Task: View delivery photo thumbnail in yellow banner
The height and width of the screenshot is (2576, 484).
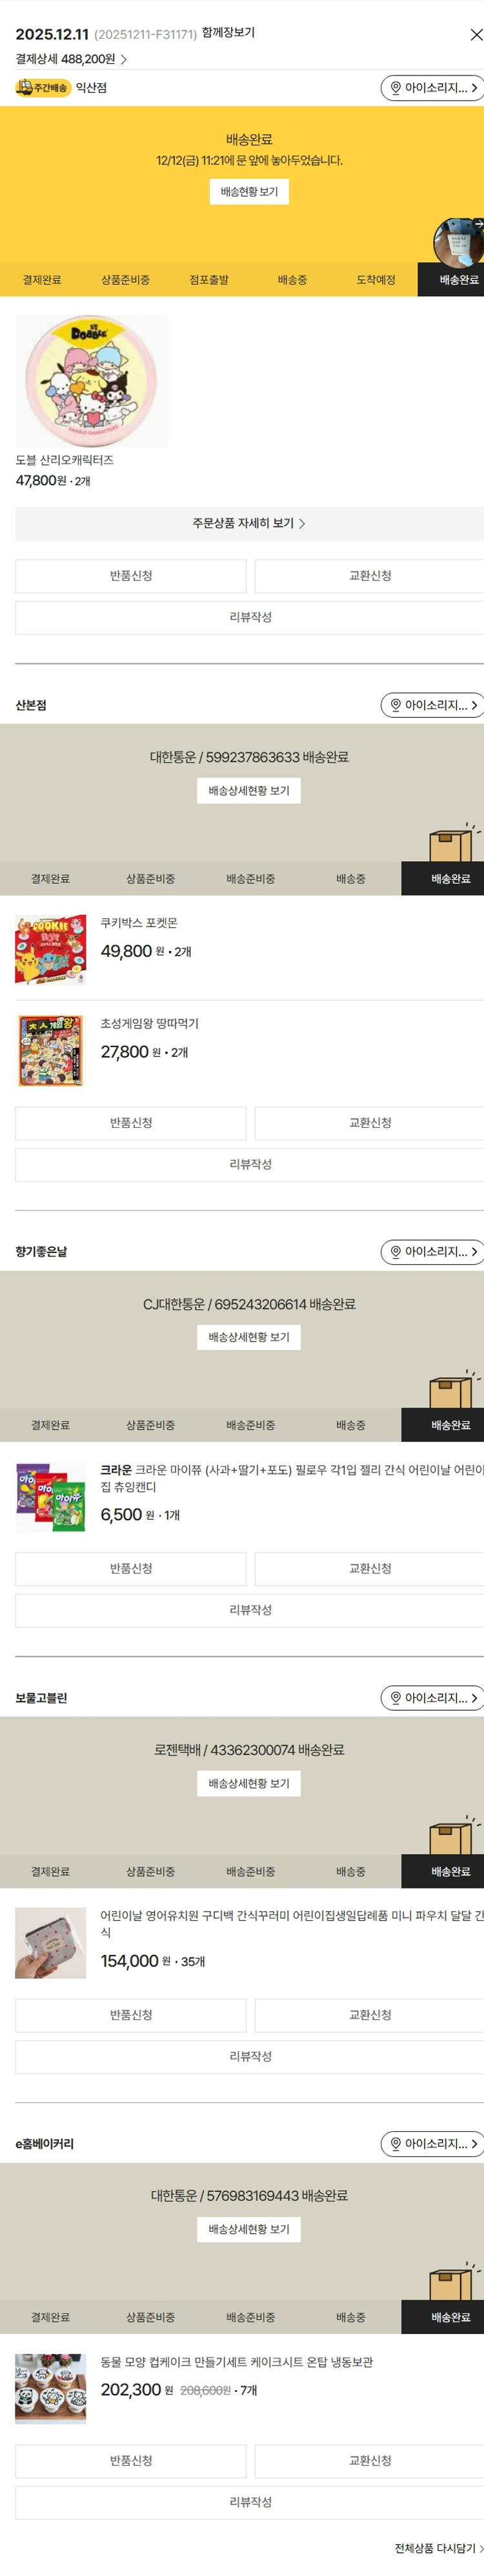Action: 458,242
